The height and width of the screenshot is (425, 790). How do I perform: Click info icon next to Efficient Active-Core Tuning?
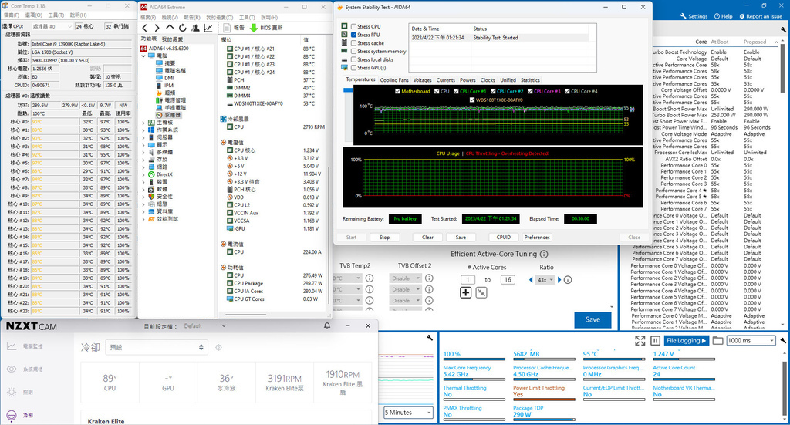(544, 255)
